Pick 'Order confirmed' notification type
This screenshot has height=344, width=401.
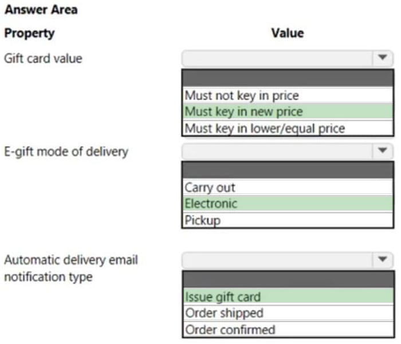click(x=288, y=329)
